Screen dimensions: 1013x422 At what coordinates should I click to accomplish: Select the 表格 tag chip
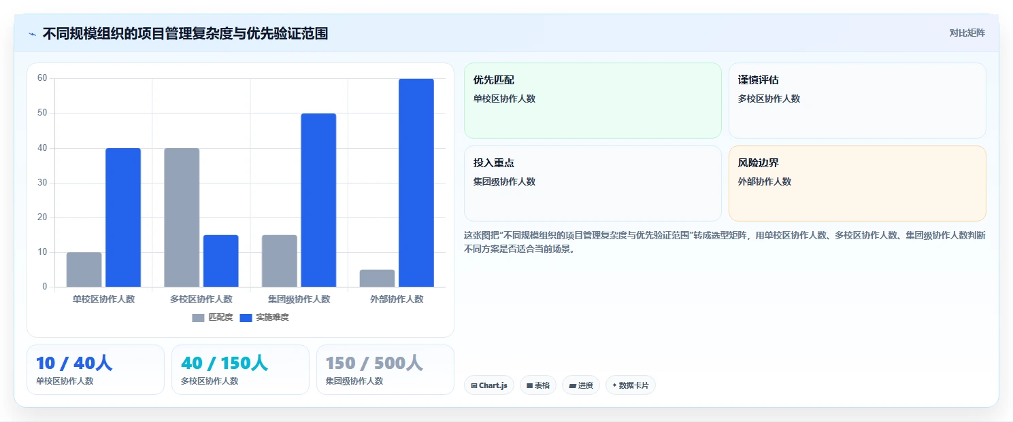(x=538, y=385)
